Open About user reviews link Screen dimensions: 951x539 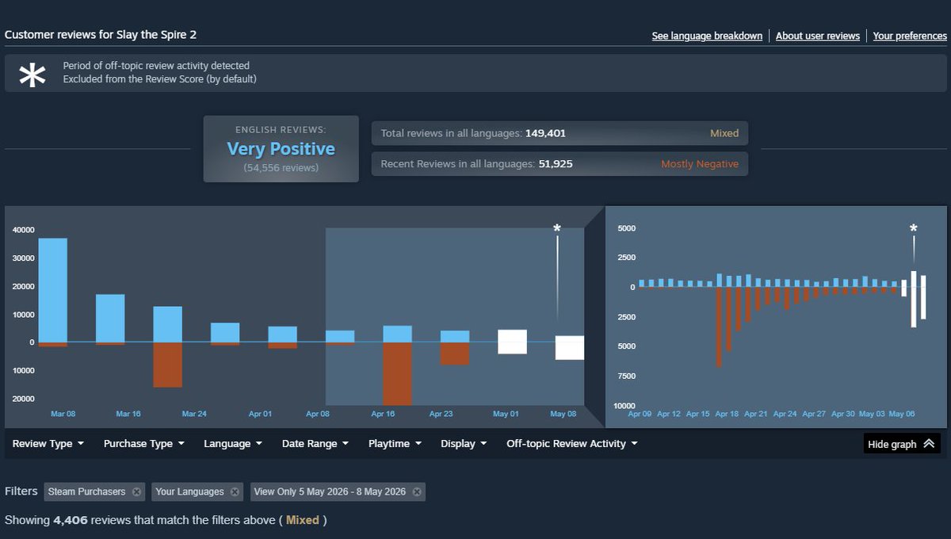(817, 36)
